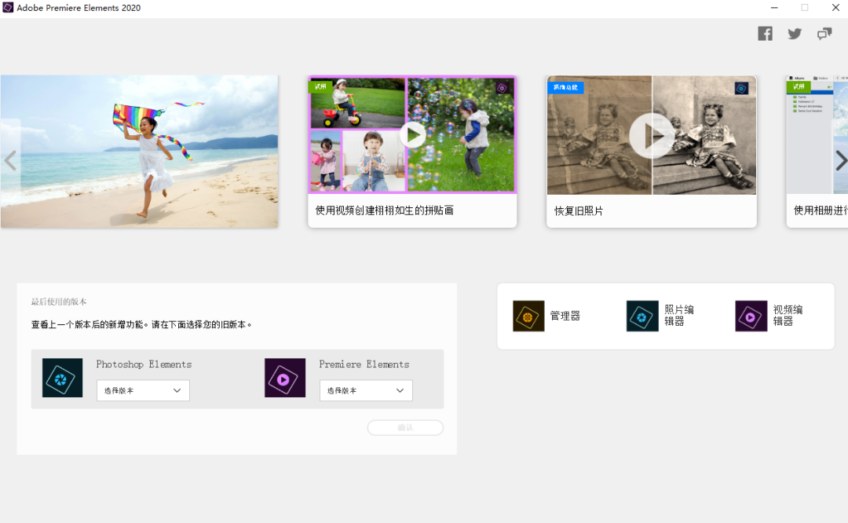
Task: Launch the 照片编辑器 Photo Editor icon
Action: click(x=642, y=316)
